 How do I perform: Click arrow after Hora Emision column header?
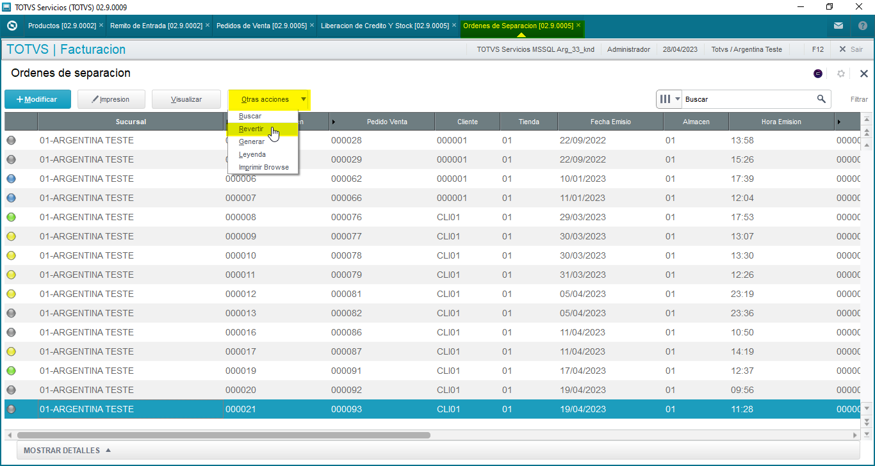(838, 122)
